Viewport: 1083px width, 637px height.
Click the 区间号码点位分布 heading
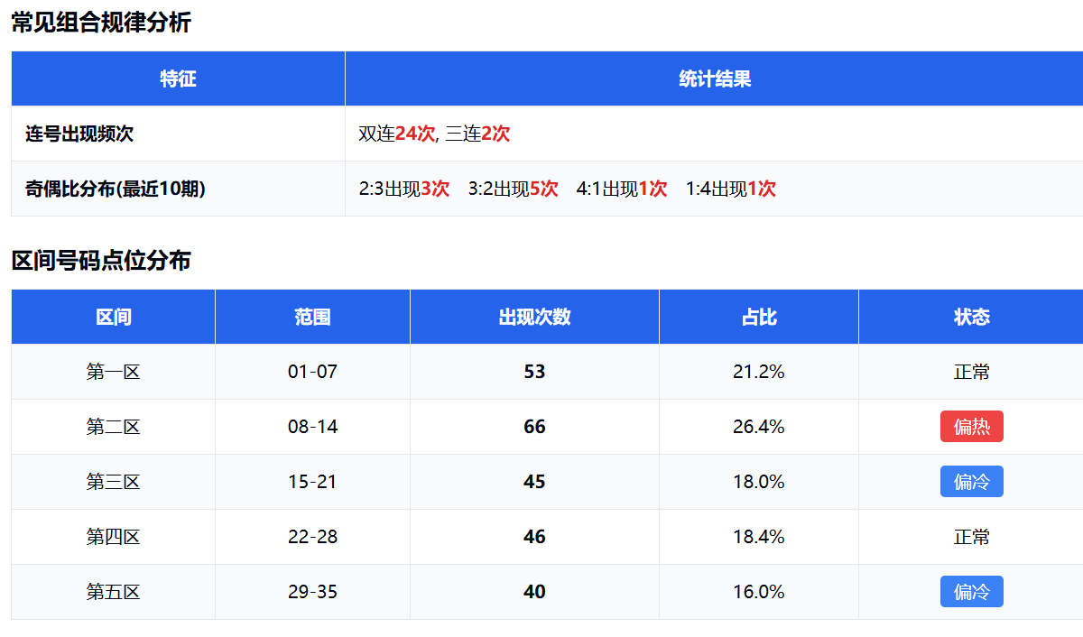(101, 261)
